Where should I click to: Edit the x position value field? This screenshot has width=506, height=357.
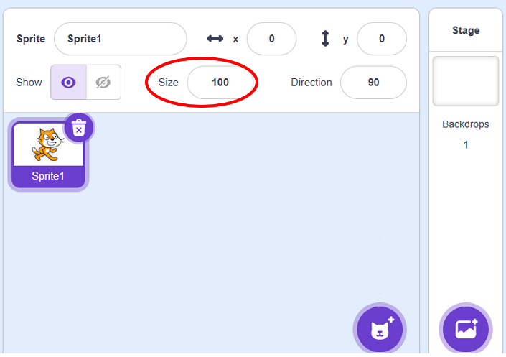point(271,39)
